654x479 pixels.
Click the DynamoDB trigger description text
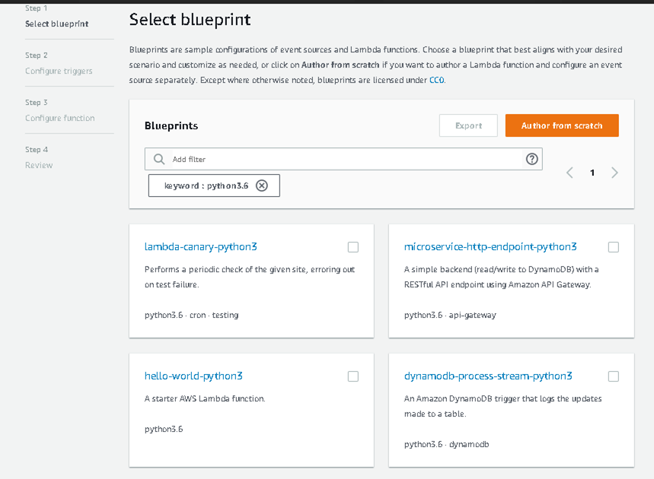tap(502, 406)
